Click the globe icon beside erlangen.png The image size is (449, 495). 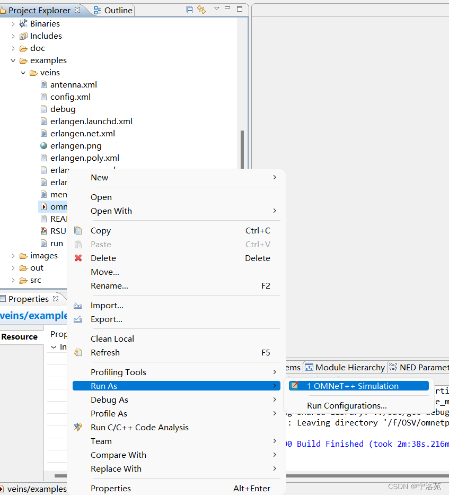[45, 145]
